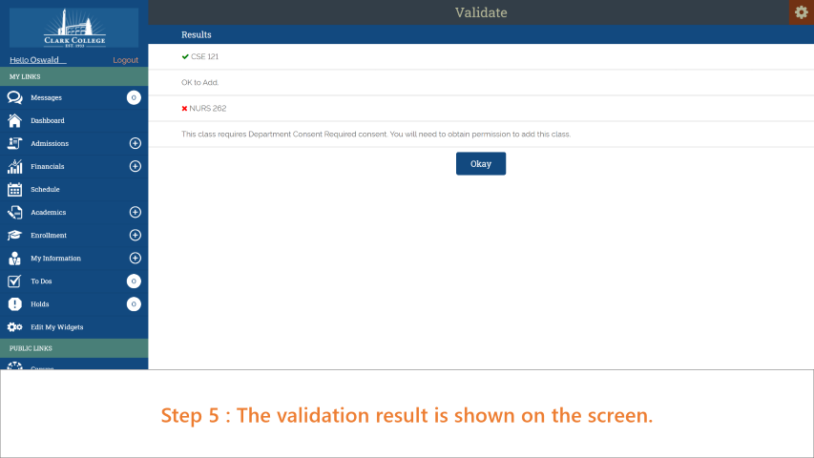Open Dashboard via the house icon
Image resolution: width=814 pixels, height=458 pixels.
tap(14, 120)
